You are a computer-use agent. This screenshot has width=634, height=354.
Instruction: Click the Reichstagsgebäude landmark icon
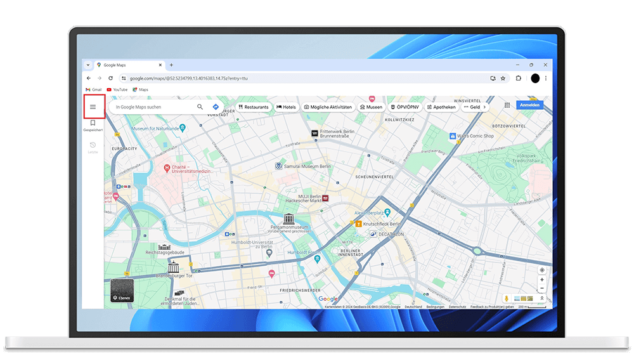pos(164,247)
